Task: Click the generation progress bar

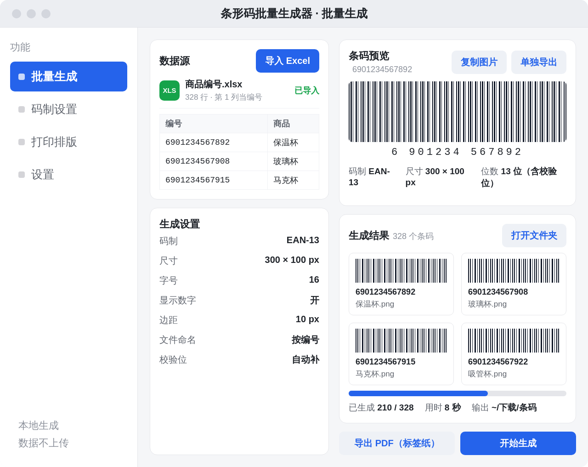Action: pyautogui.click(x=458, y=393)
